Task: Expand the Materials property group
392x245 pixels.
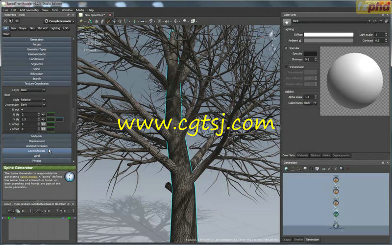Action: pos(37,136)
